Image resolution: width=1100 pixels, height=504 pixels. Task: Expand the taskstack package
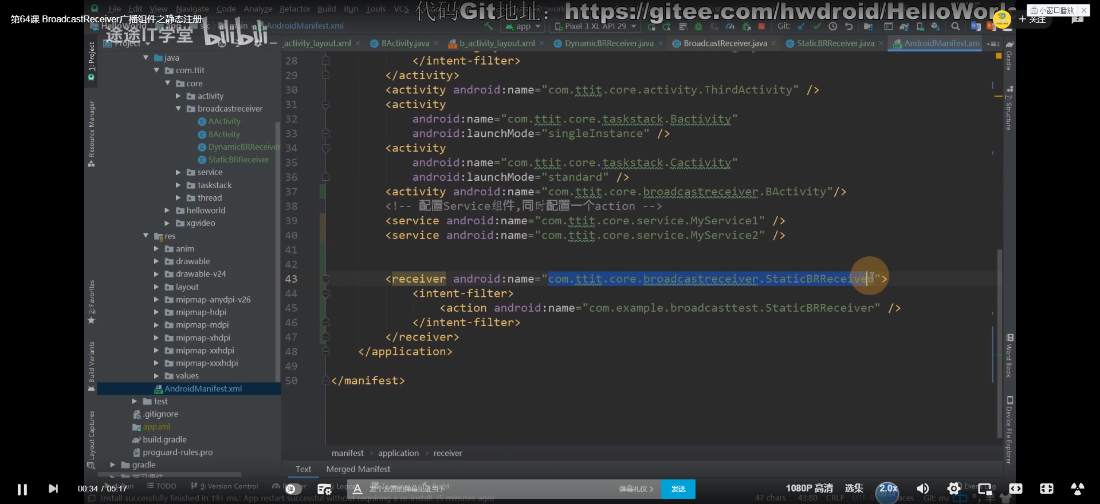[x=178, y=185]
